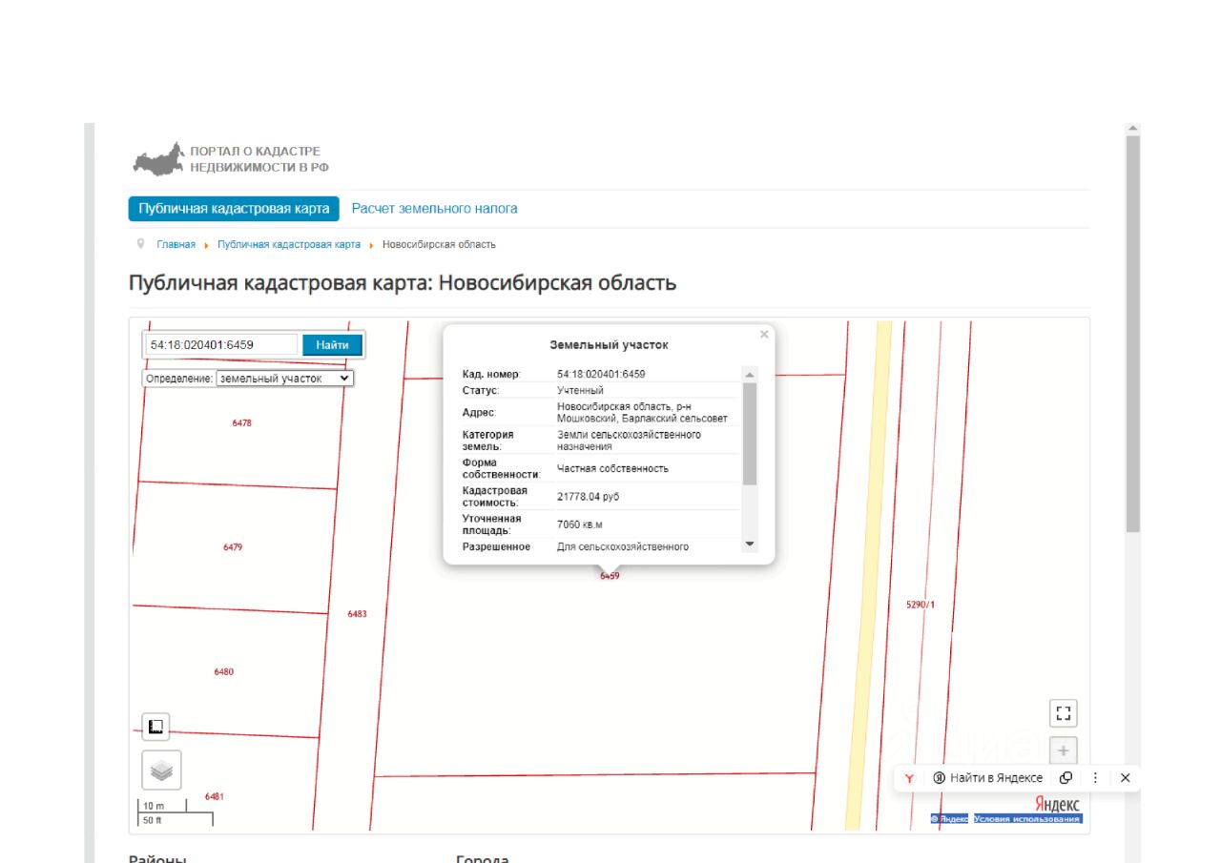Open the map layers switcher
This screenshot has width=1221, height=863.
pos(161,771)
